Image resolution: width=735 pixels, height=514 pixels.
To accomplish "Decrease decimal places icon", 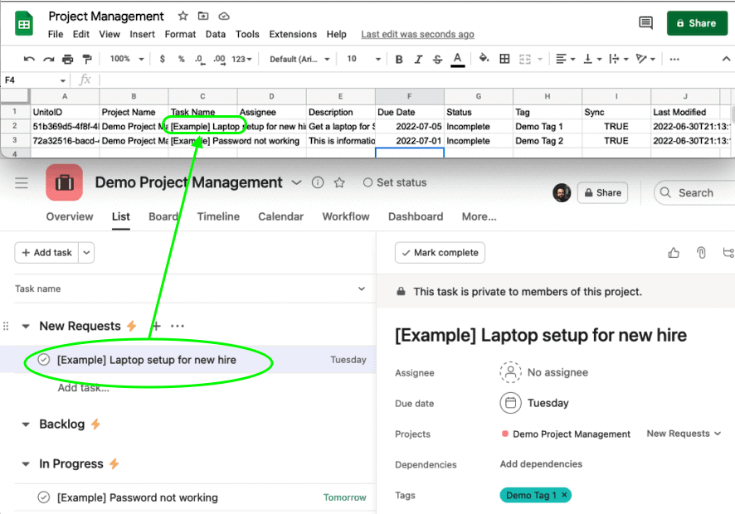I will click(200, 59).
